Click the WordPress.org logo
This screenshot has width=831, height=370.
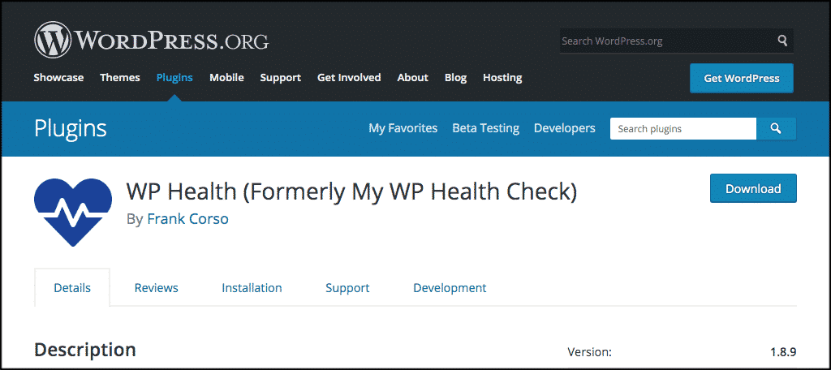151,39
